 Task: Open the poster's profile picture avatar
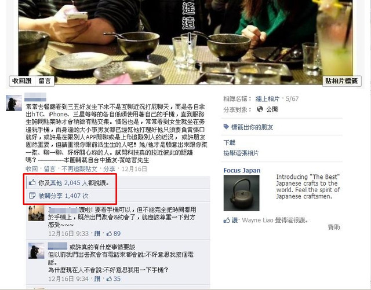tap(14, 103)
